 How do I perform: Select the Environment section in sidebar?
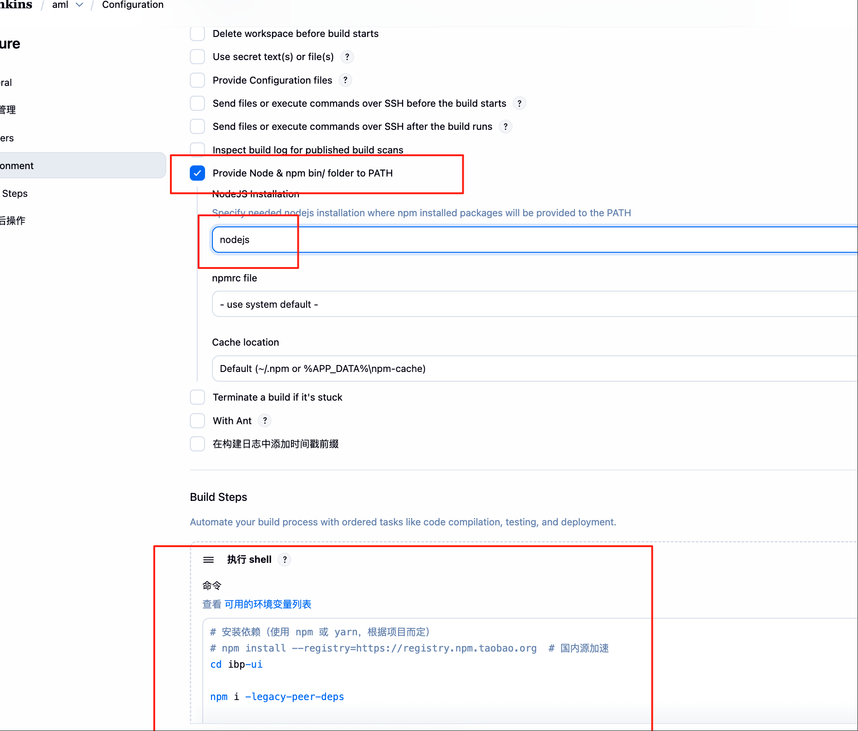point(83,165)
